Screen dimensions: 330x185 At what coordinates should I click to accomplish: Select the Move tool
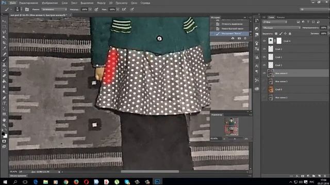4,22
